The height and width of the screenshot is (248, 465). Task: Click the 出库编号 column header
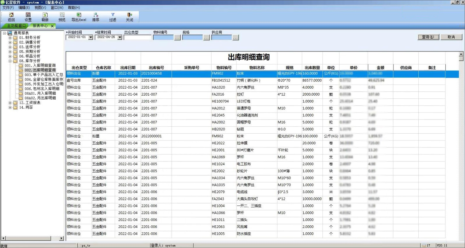tap(156, 68)
